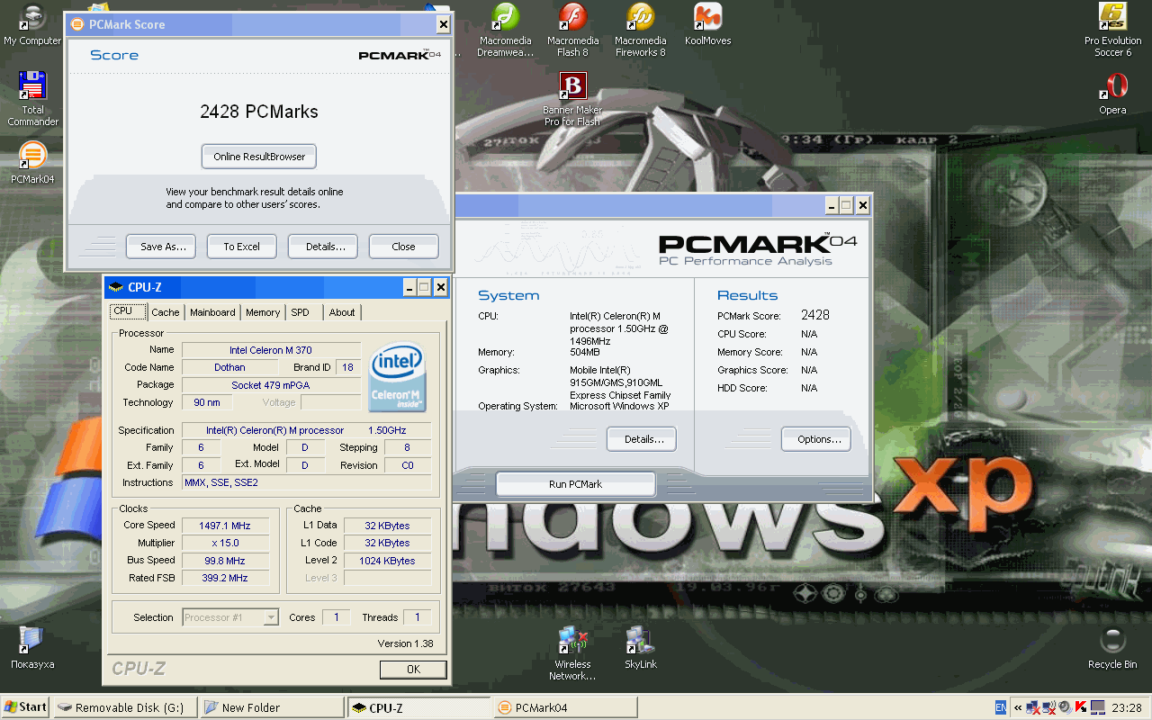1152x720 pixels.
Task: Minimize the CPU-Z window
Action: pos(410,288)
